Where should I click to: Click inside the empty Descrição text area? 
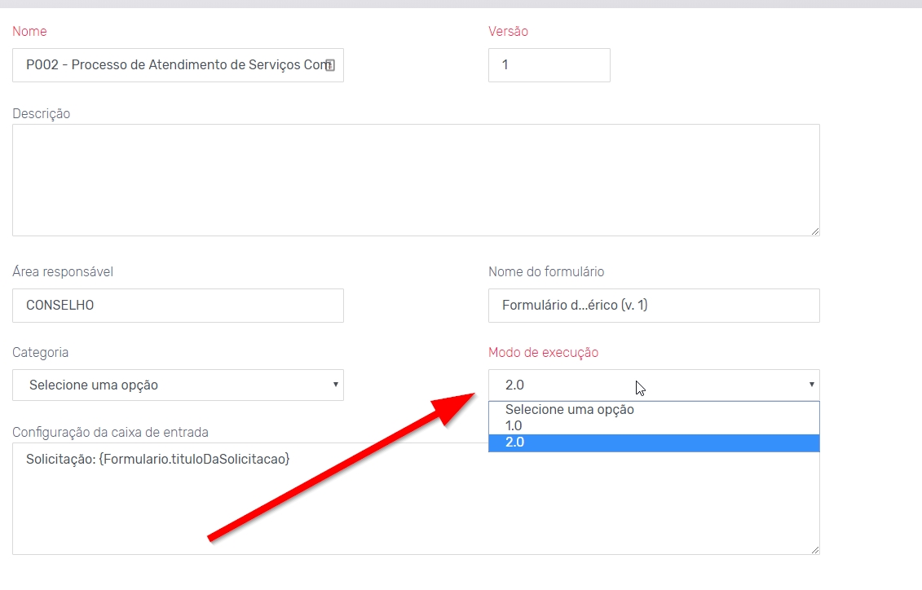(x=416, y=179)
